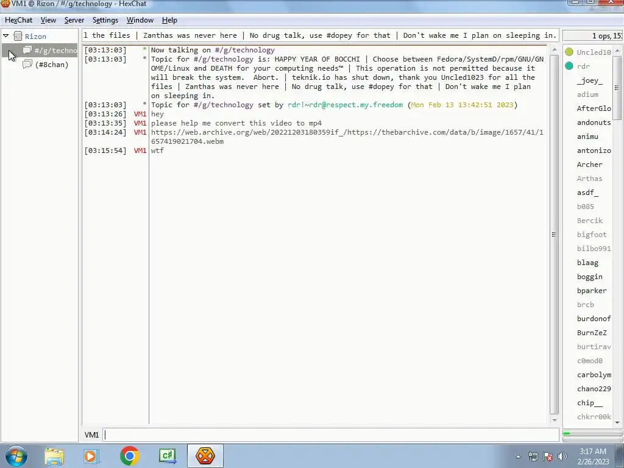Select user boggin in user list
The width and height of the screenshot is (624, 468).
[589, 277]
